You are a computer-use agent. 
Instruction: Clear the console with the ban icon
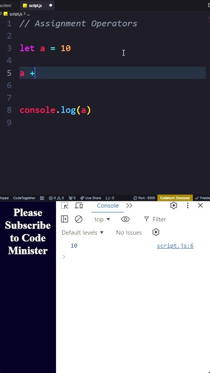[79, 219]
